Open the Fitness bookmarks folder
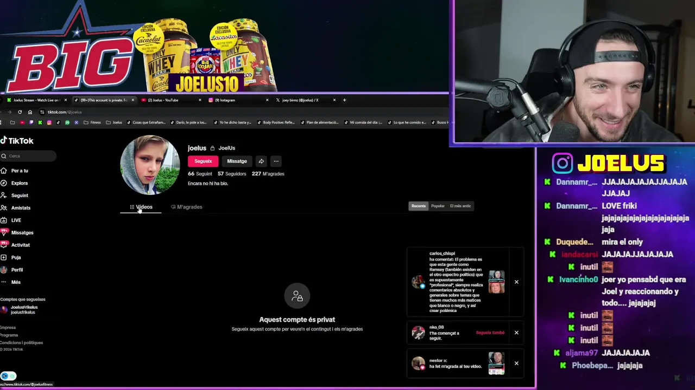Image resolution: width=695 pixels, height=390 pixels. click(x=92, y=122)
